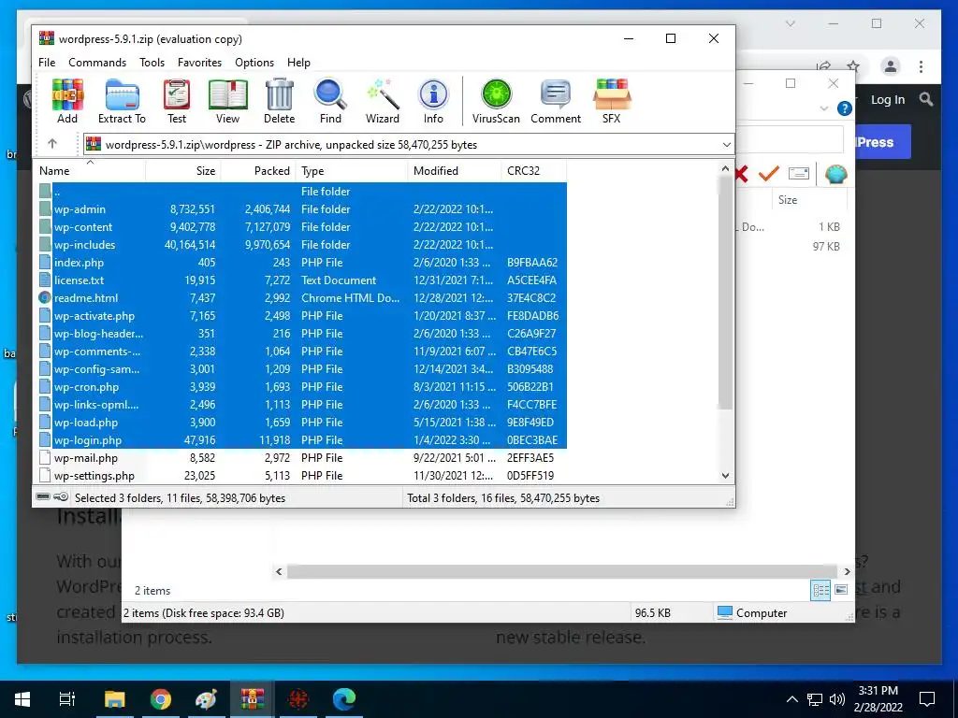Open the Help menu
This screenshot has height=718, width=958.
(x=298, y=63)
